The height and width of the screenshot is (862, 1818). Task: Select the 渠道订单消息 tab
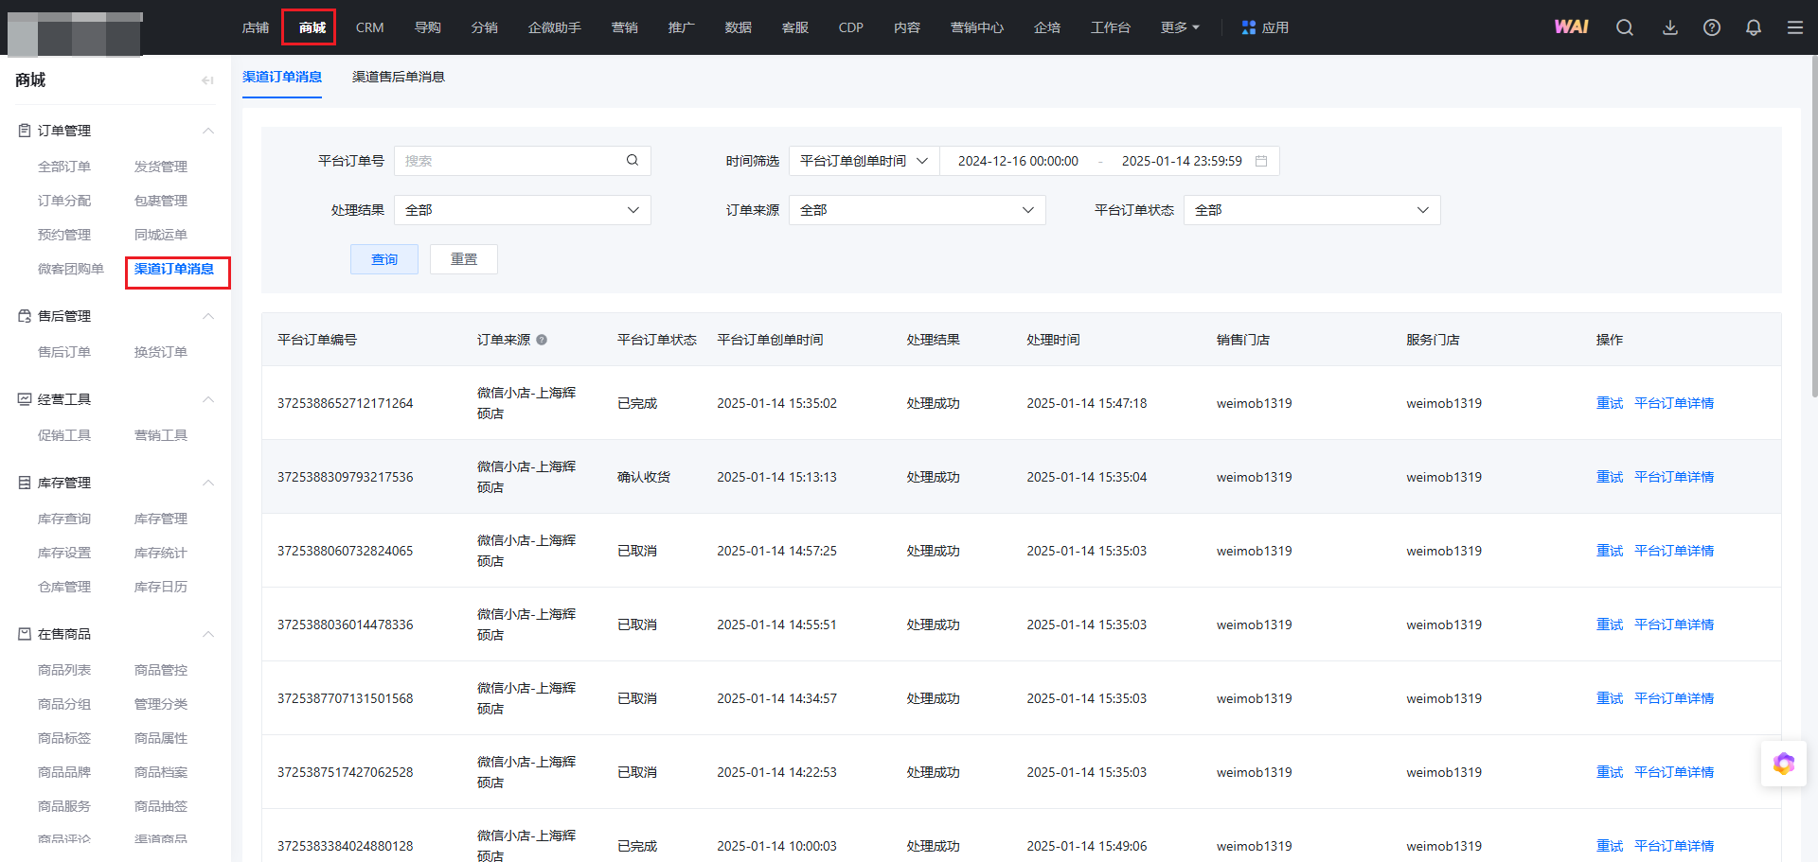(x=282, y=77)
